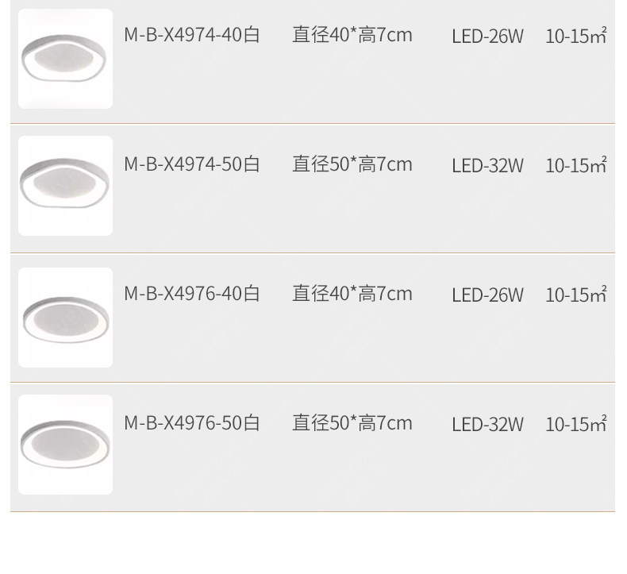Click LED-32W wattage for X4974-50白

pyautogui.click(x=487, y=166)
